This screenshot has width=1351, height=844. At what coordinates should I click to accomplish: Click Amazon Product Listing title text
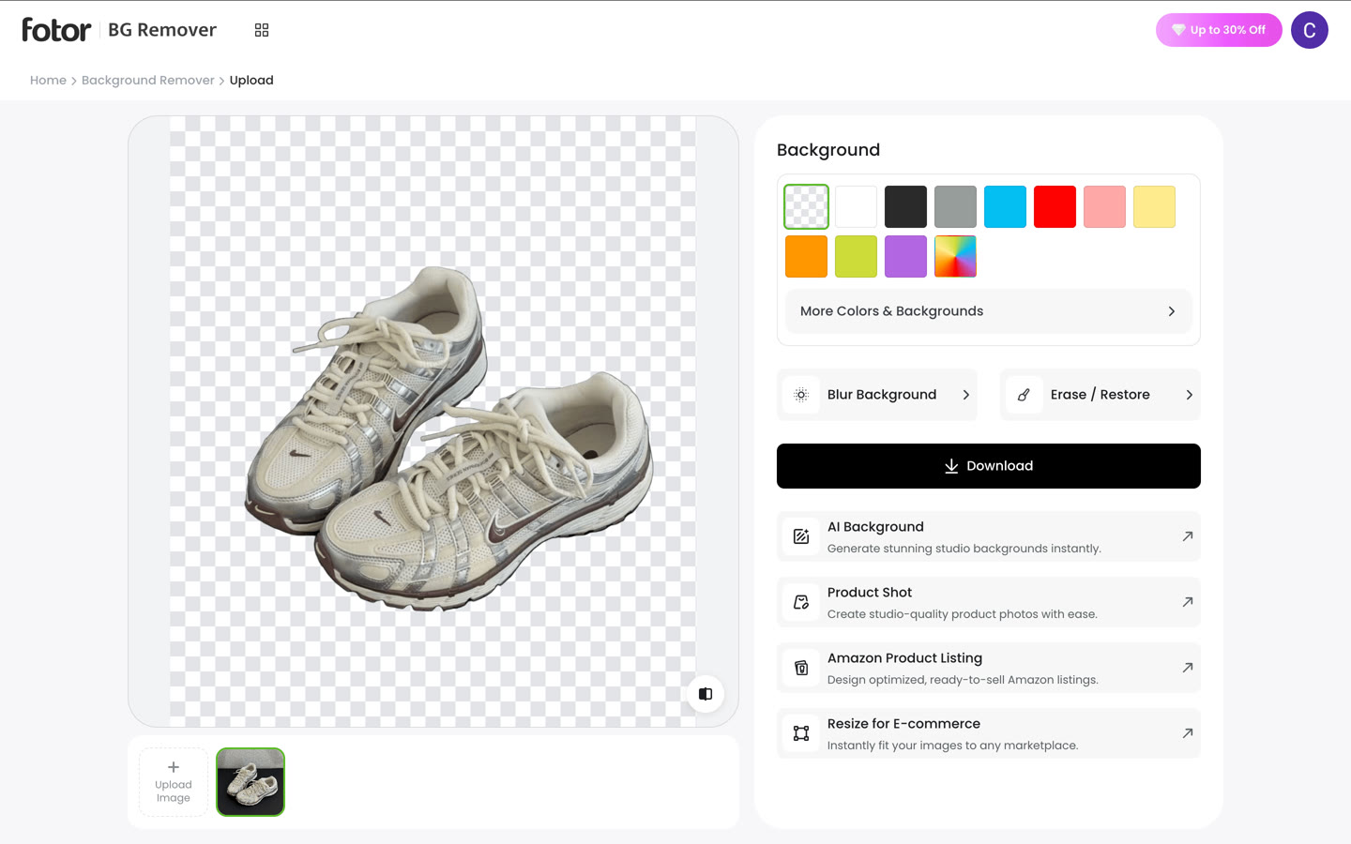(904, 658)
